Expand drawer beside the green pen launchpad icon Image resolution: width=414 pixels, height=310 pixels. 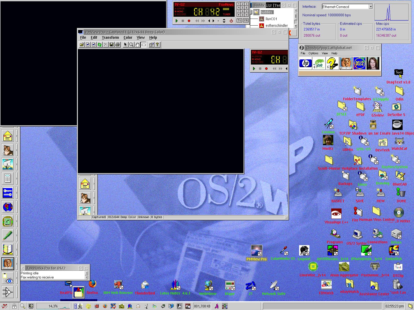tap(17, 235)
